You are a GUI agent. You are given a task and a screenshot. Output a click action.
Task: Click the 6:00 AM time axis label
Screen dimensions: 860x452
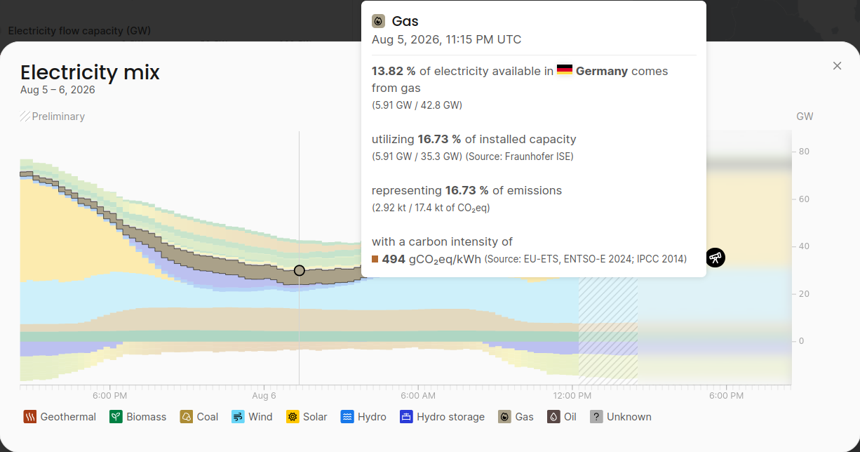pos(418,396)
